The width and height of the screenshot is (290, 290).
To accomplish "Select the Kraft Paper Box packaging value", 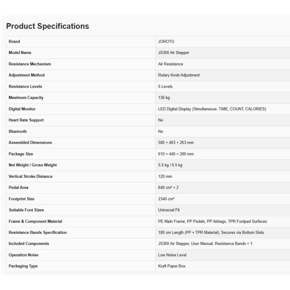I will [172, 266].
